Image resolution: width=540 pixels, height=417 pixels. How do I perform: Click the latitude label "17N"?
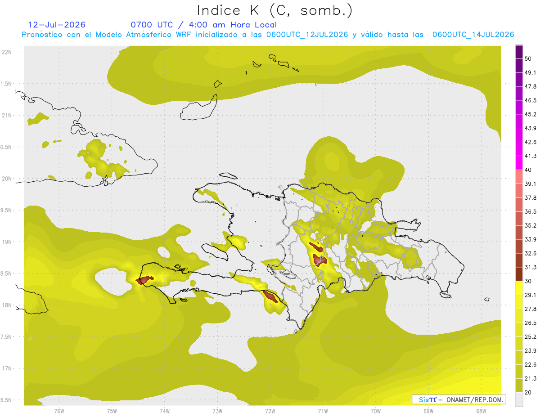pos(7,369)
